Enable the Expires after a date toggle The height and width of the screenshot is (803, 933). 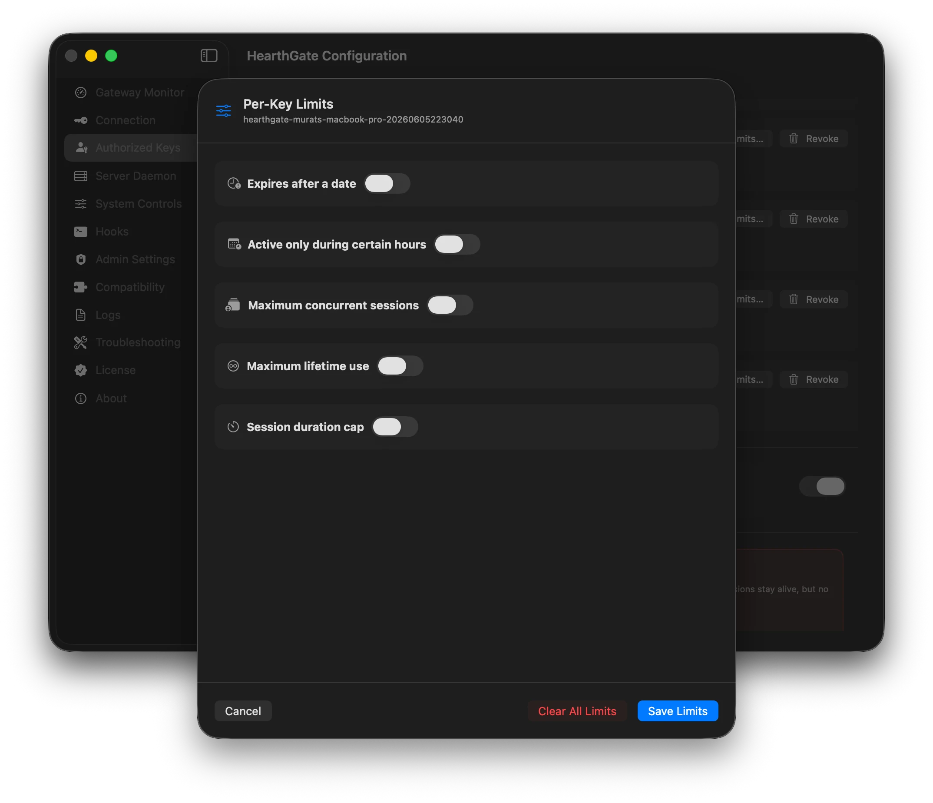tap(387, 184)
